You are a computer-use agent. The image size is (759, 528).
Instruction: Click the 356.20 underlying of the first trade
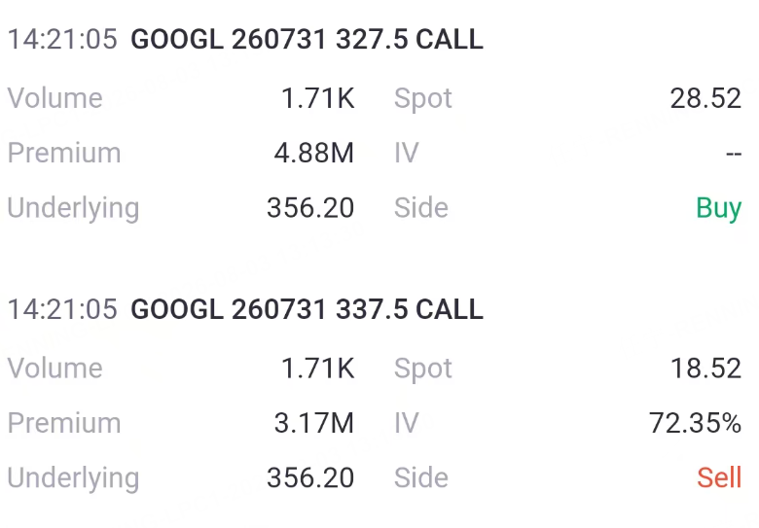(x=310, y=208)
